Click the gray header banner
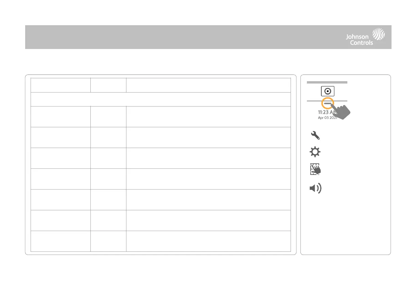The width and height of the screenshot is (416, 294). click(170, 37)
